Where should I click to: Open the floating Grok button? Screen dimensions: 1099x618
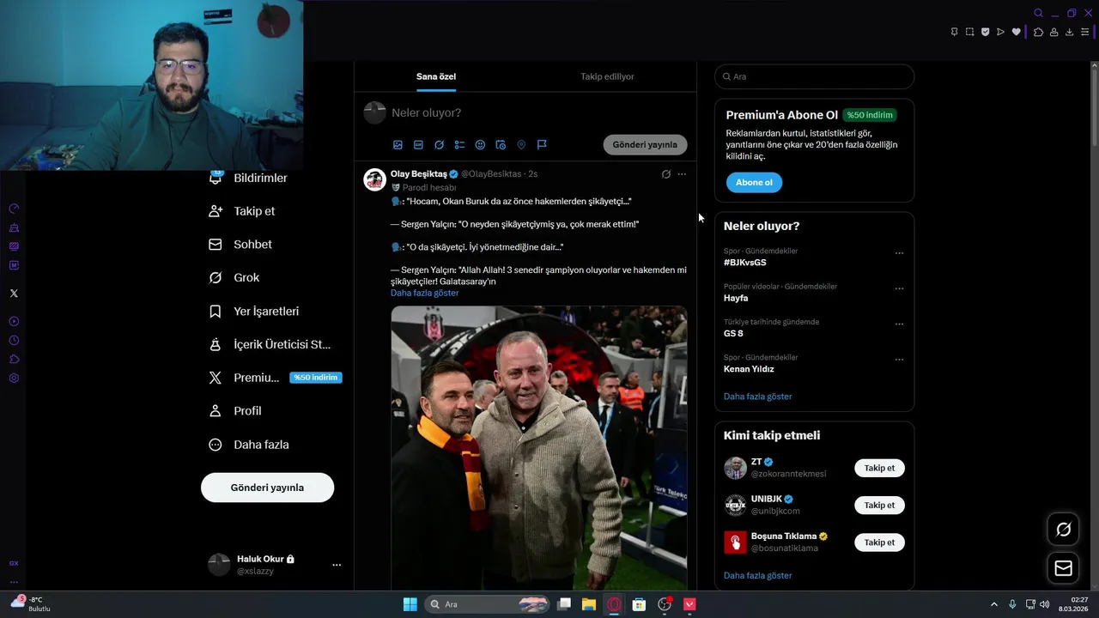pos(1063,530)
